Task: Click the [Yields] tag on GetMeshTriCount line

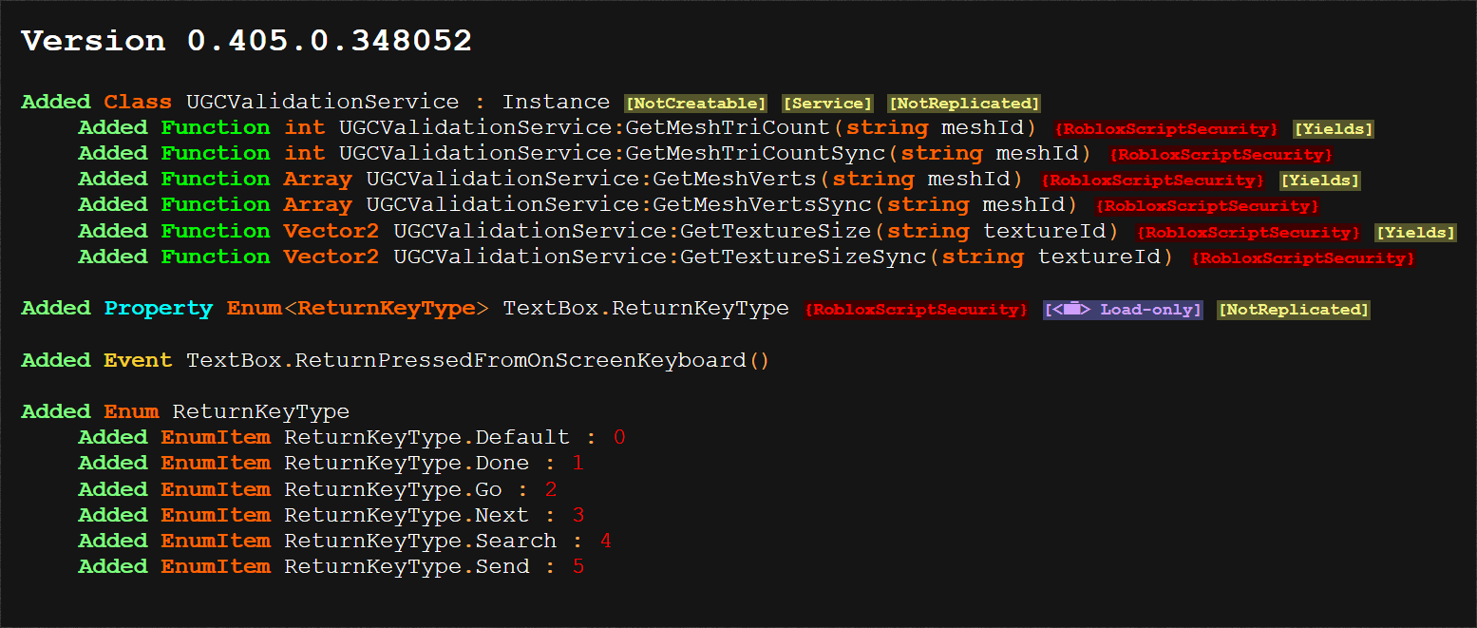Action: coord(1334,128)
